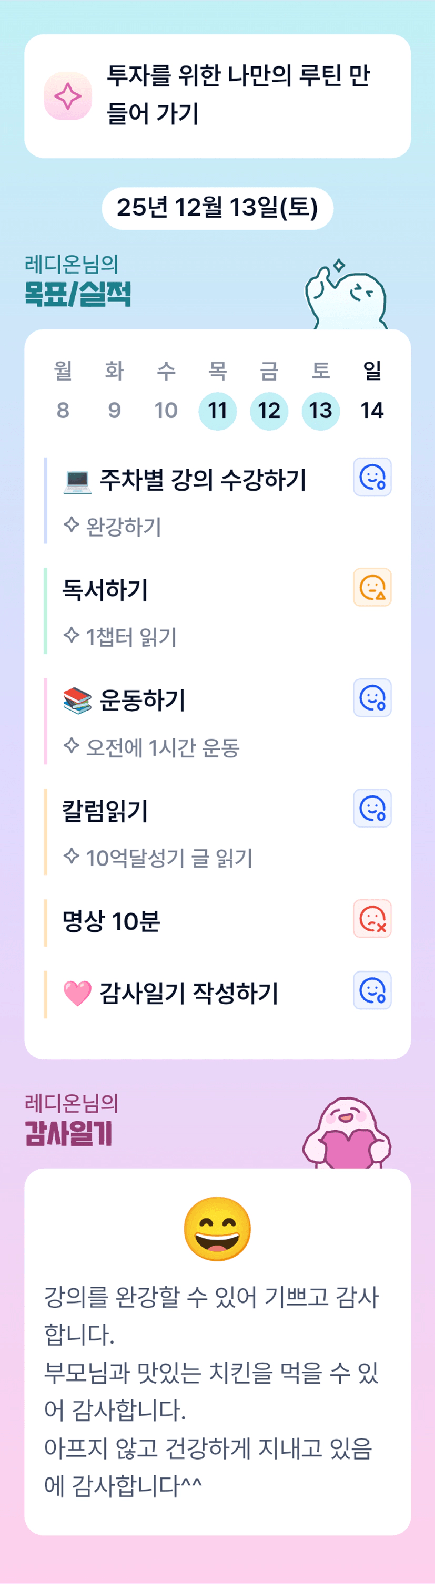
Task: Click the grinning emoji in the gratitude diary
Action: pyautogui.click(x=218, y=1229)
